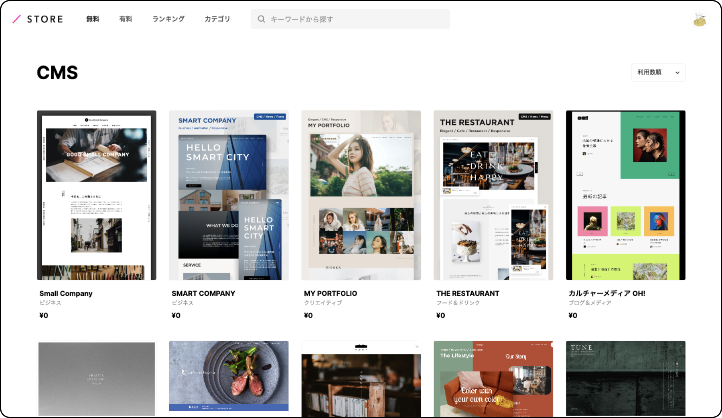Viewport: 722px width, 418px height.
Task: Click ブログ＆メディア category label
Action: pos(590,303)
